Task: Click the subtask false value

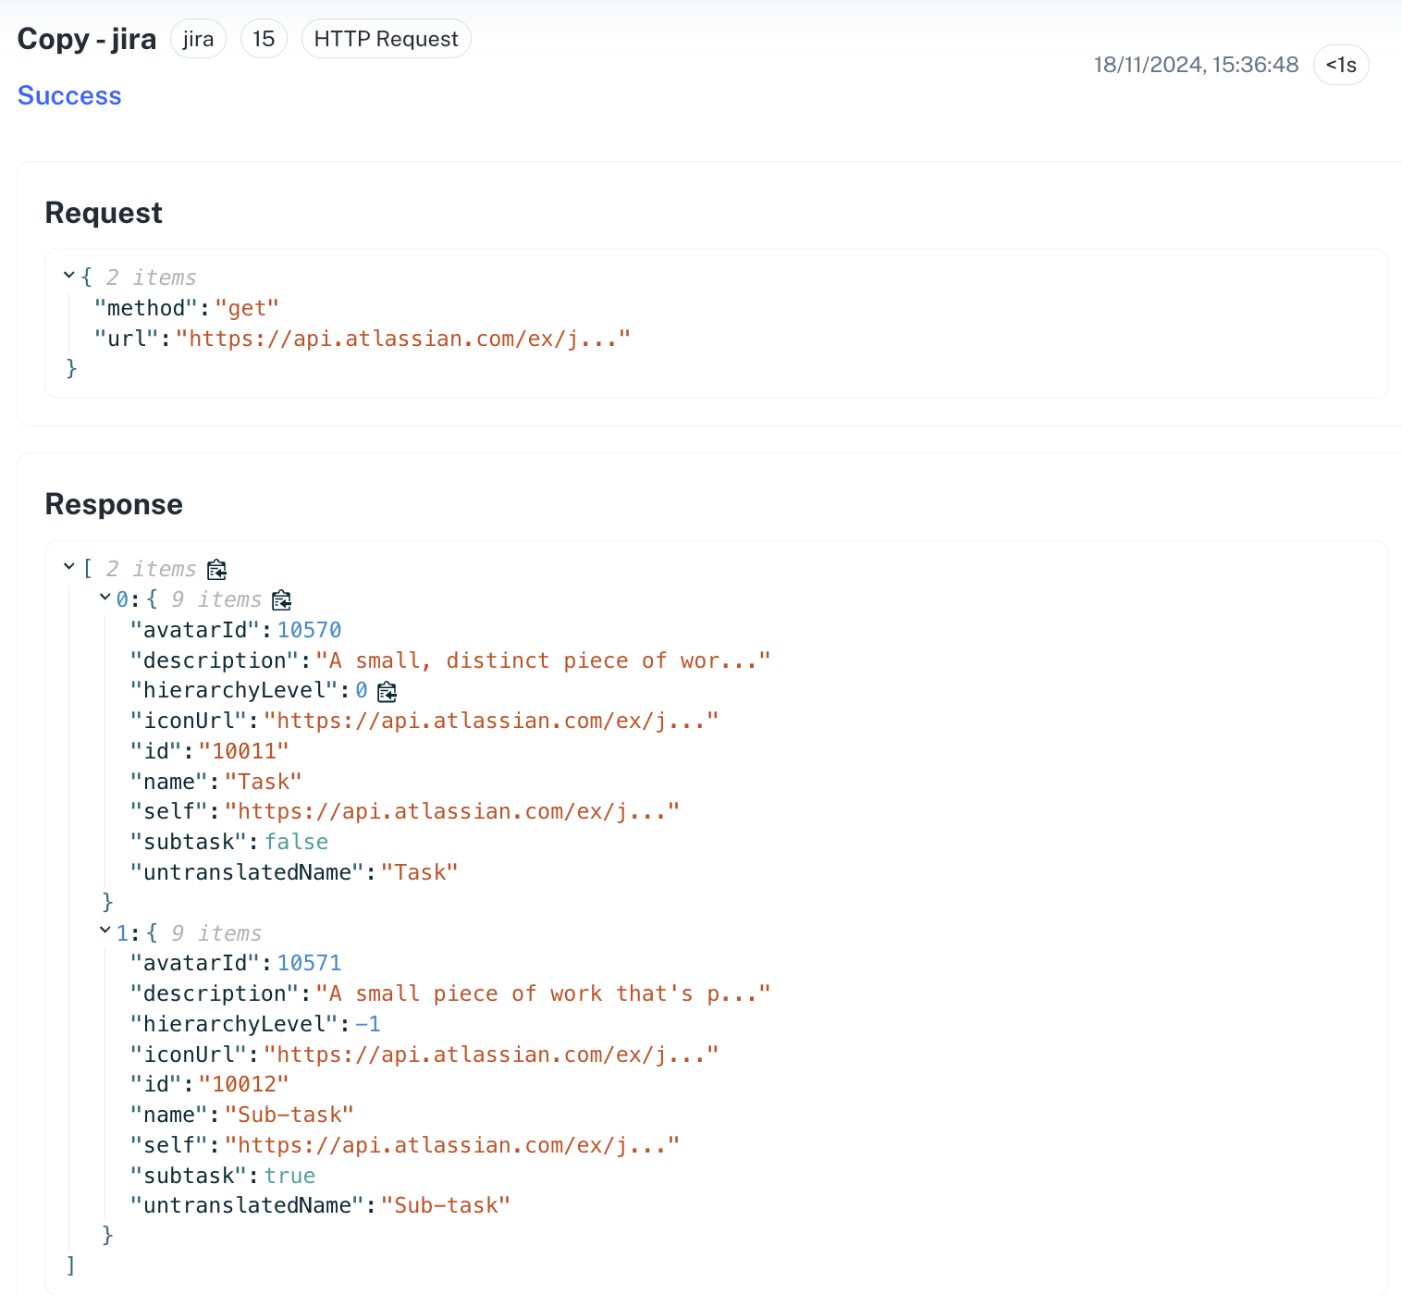Action: (x=296, y=841)
